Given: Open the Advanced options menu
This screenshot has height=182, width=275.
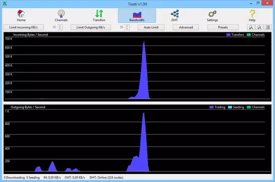Looking at the screenshot, I should point(186,27).
